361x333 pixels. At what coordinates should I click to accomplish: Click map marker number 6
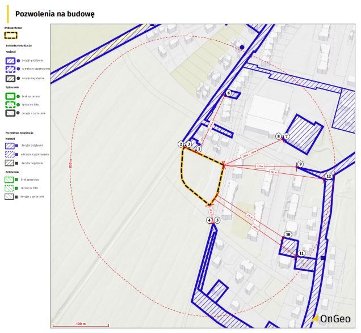[229, 93]
